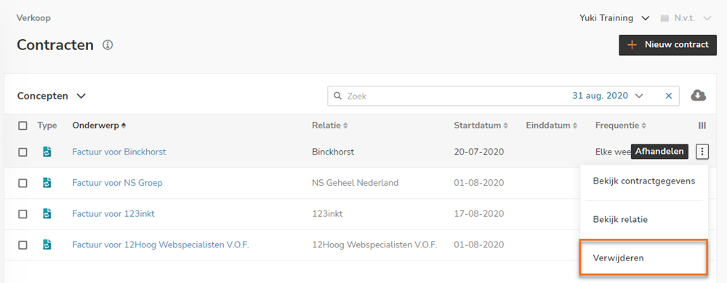
Task: Click contract type icon for 123inkt row
Action: click(47, 213)
